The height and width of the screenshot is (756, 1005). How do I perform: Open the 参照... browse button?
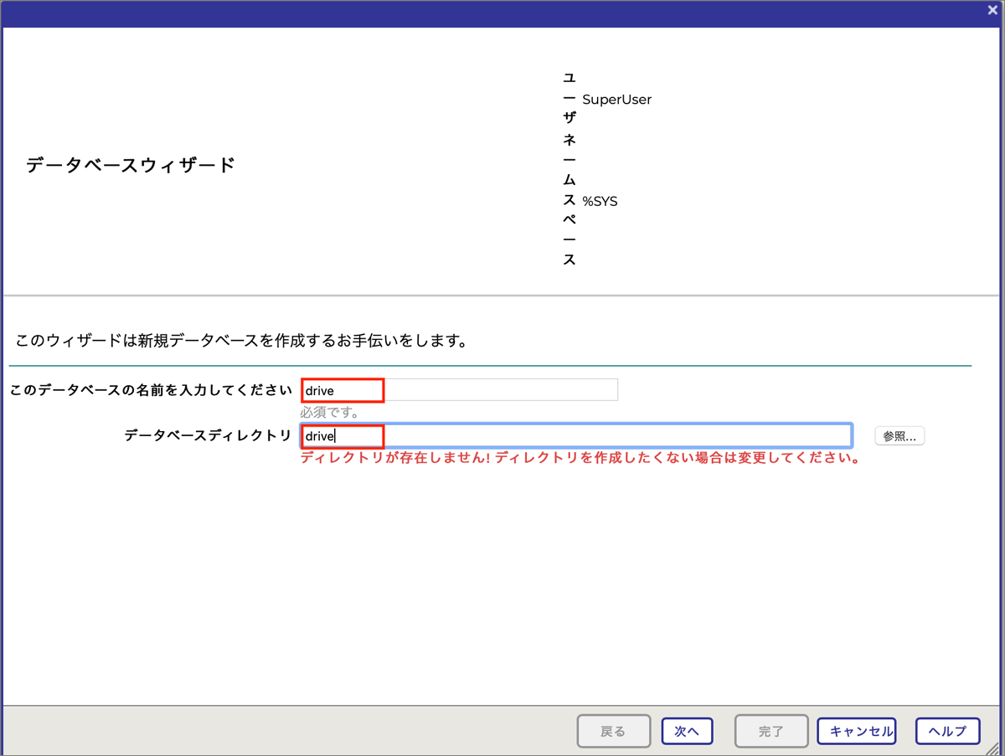point(899,435)
